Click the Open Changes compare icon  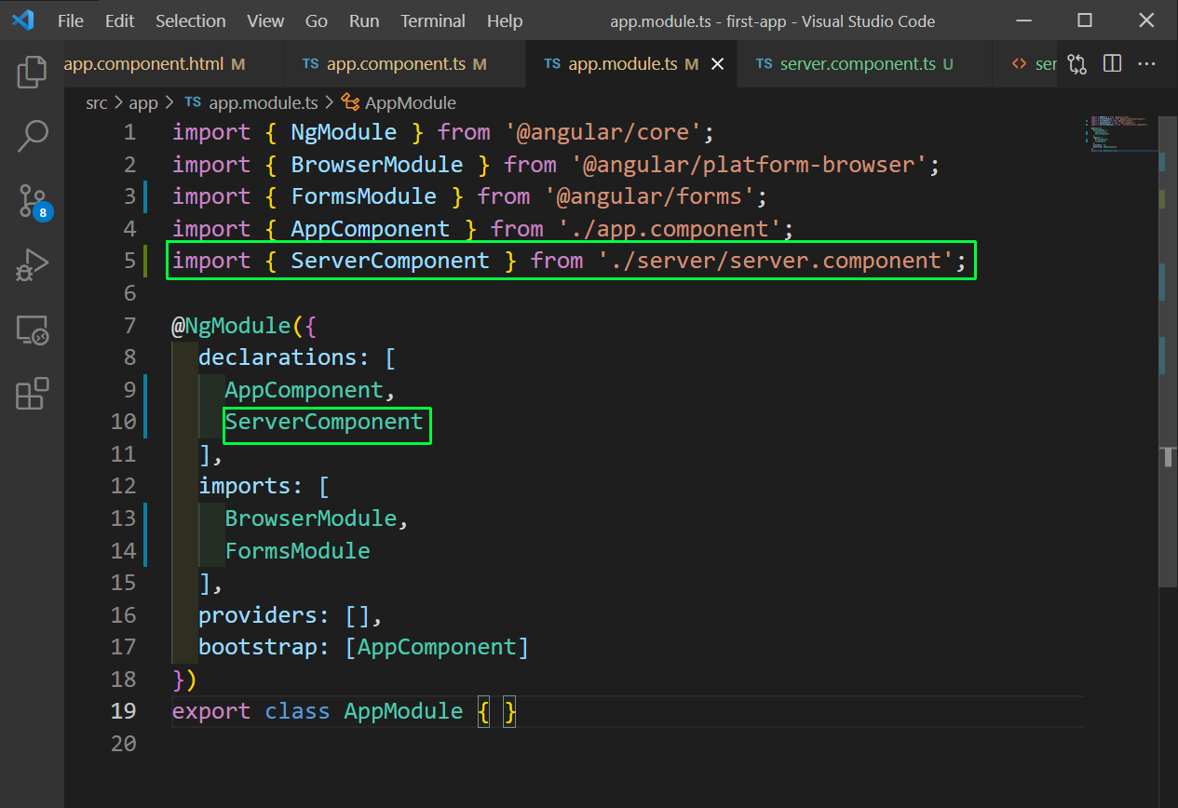(x=1077, y=64)
